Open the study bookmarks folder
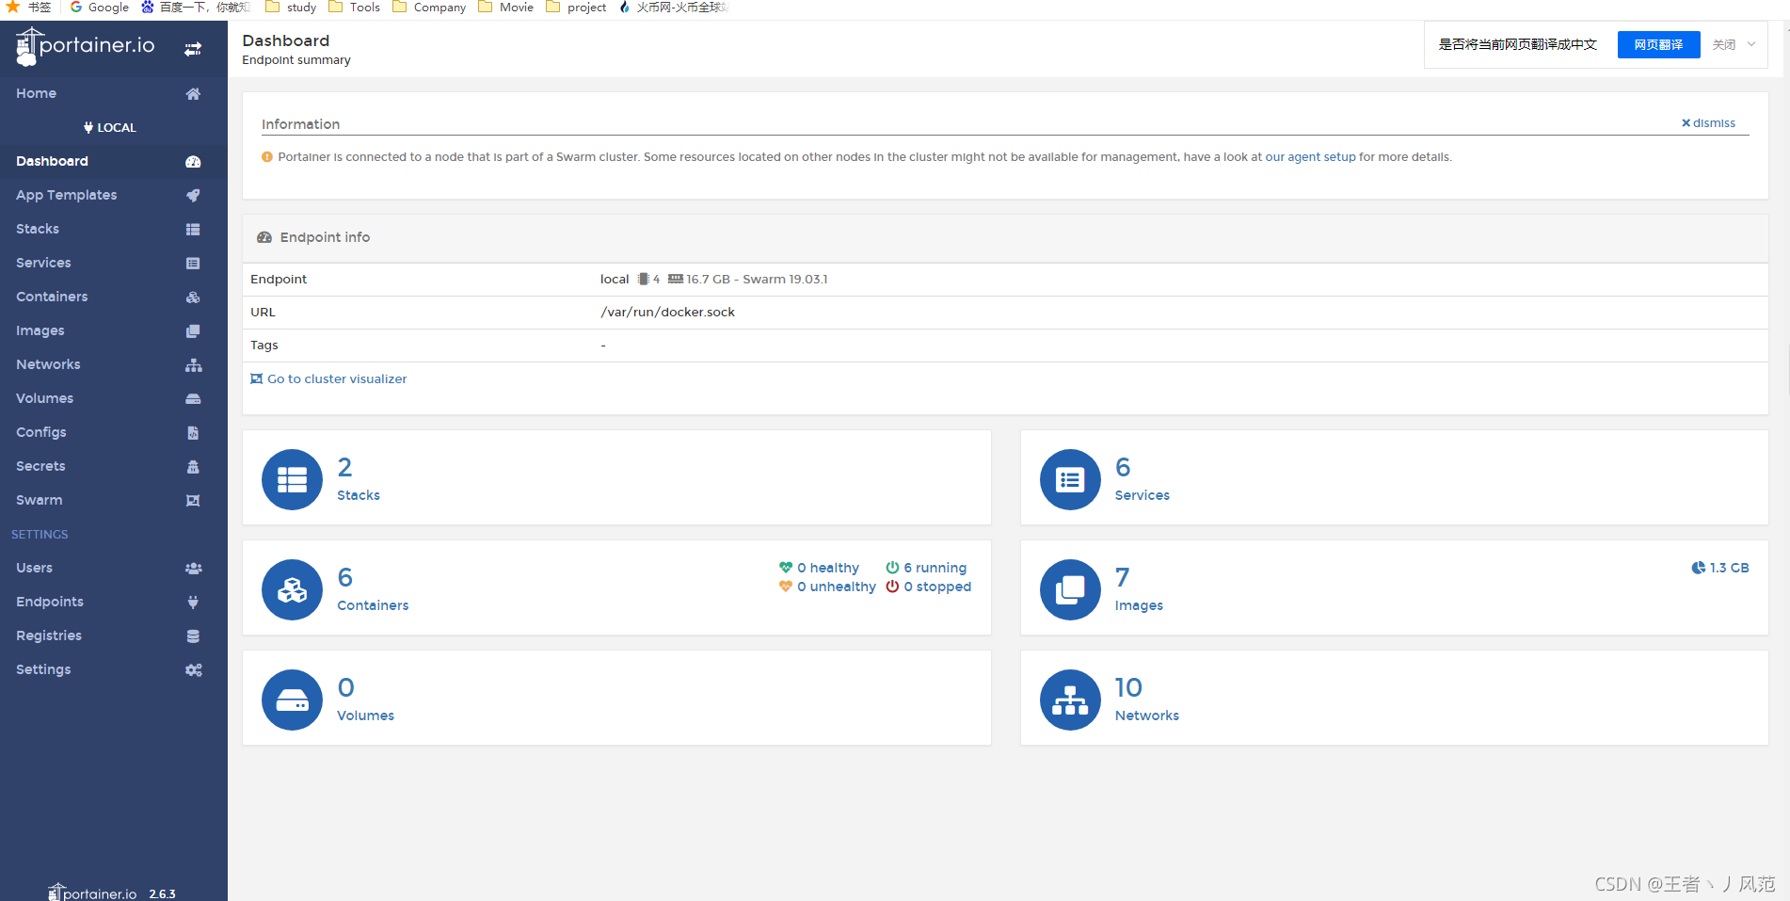Screen dimensions: 1790x901 pyautogui.click(x=291, y=8)
